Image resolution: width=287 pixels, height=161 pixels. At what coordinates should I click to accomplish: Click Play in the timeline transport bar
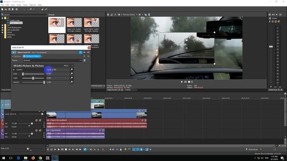pos(59,149)
